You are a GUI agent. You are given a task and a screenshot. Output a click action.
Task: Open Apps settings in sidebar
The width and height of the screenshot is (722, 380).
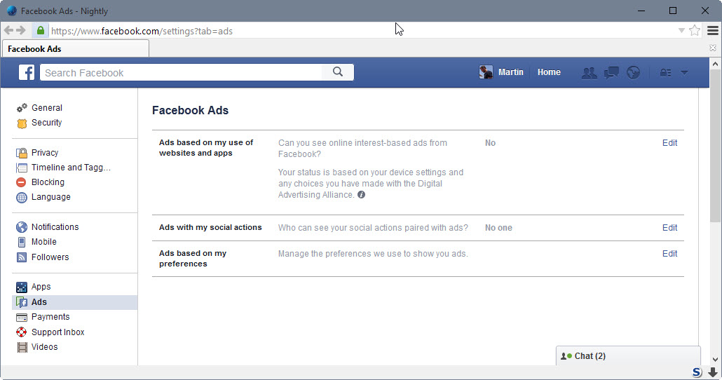41,287
